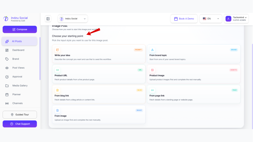
Task: Click the Channels broadcast icon
Action: 7,103
